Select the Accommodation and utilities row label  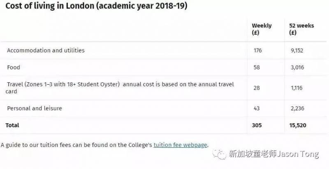click(46, 50)
